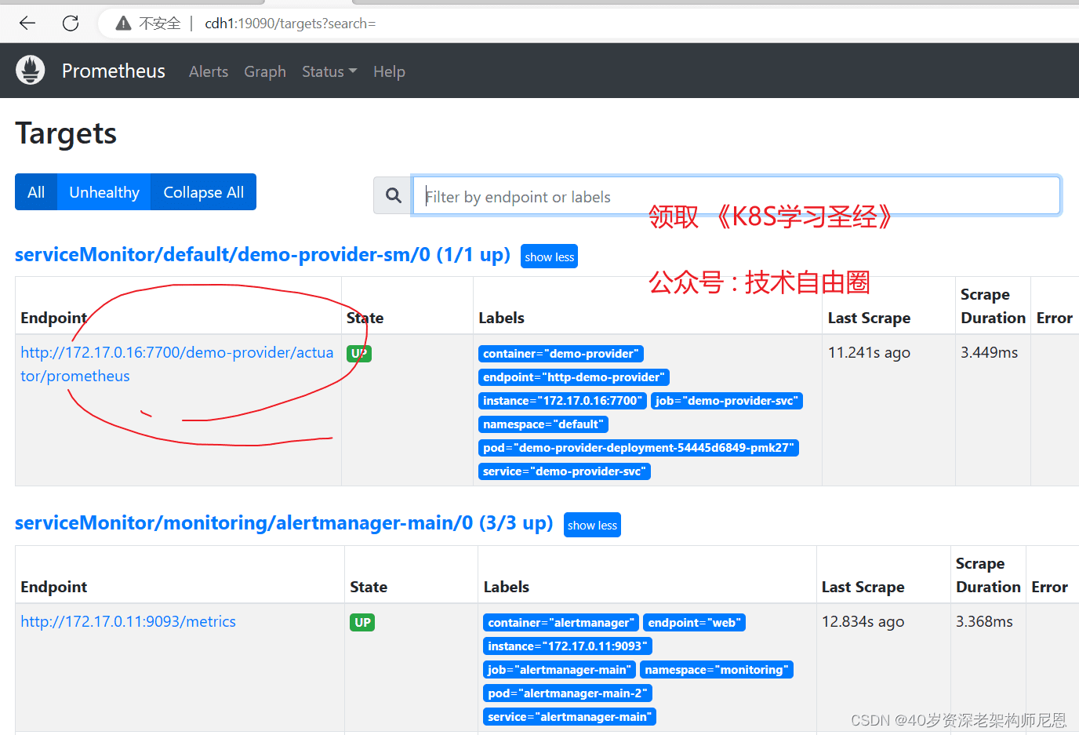Click the insecure-site warning triangle icon

[123, 24]
